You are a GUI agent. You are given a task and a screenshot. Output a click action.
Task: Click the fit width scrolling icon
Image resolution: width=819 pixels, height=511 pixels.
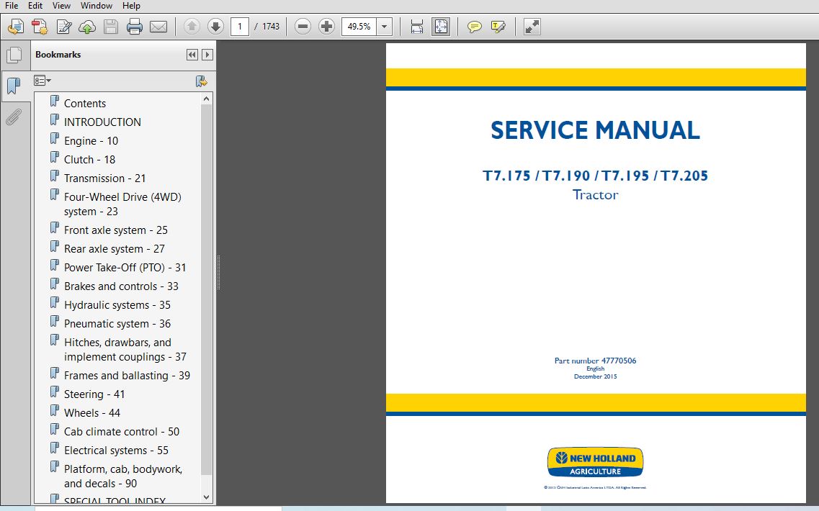[417, 26]
